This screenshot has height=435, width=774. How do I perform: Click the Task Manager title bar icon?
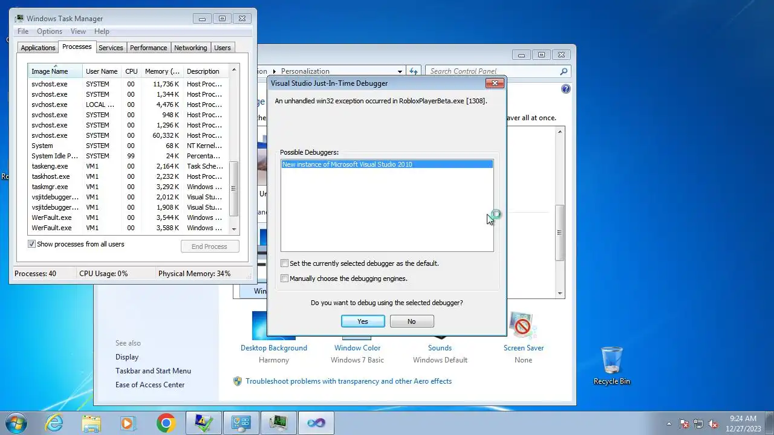tap(19, 19)
